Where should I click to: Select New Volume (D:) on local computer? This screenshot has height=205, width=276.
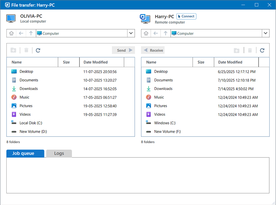coord(33,132)
